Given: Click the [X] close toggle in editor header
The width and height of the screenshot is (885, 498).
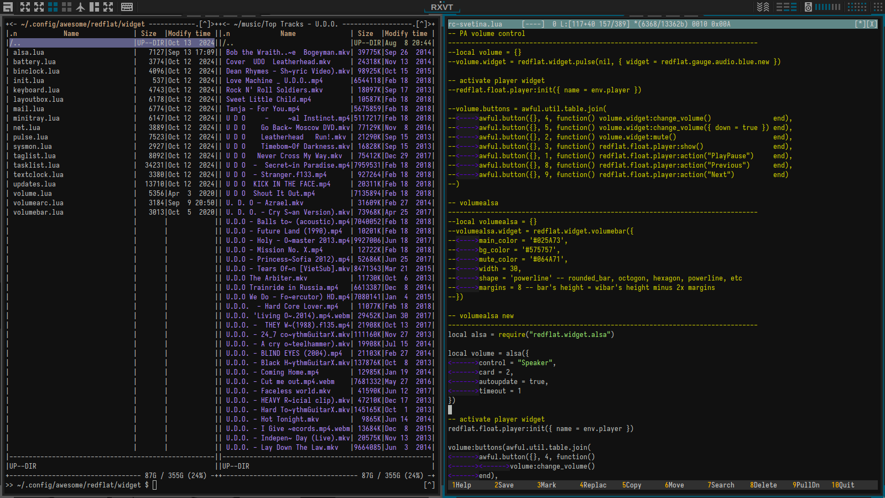Looking at the screenshot, I should pos(871,24).
